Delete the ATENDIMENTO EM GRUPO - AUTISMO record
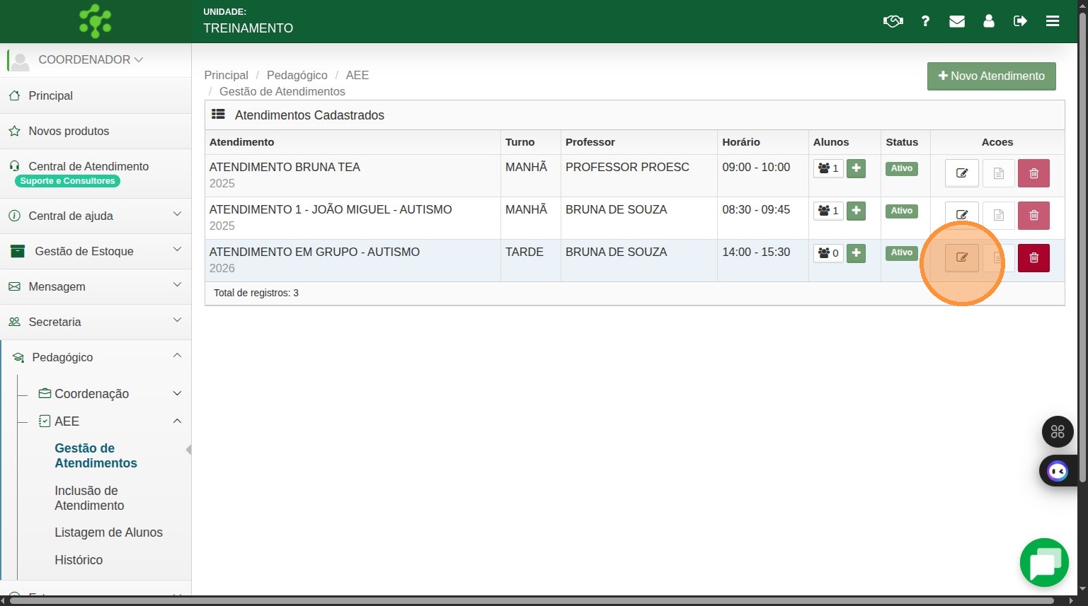The image size is (1088, 606). [x=1033, y=258]
